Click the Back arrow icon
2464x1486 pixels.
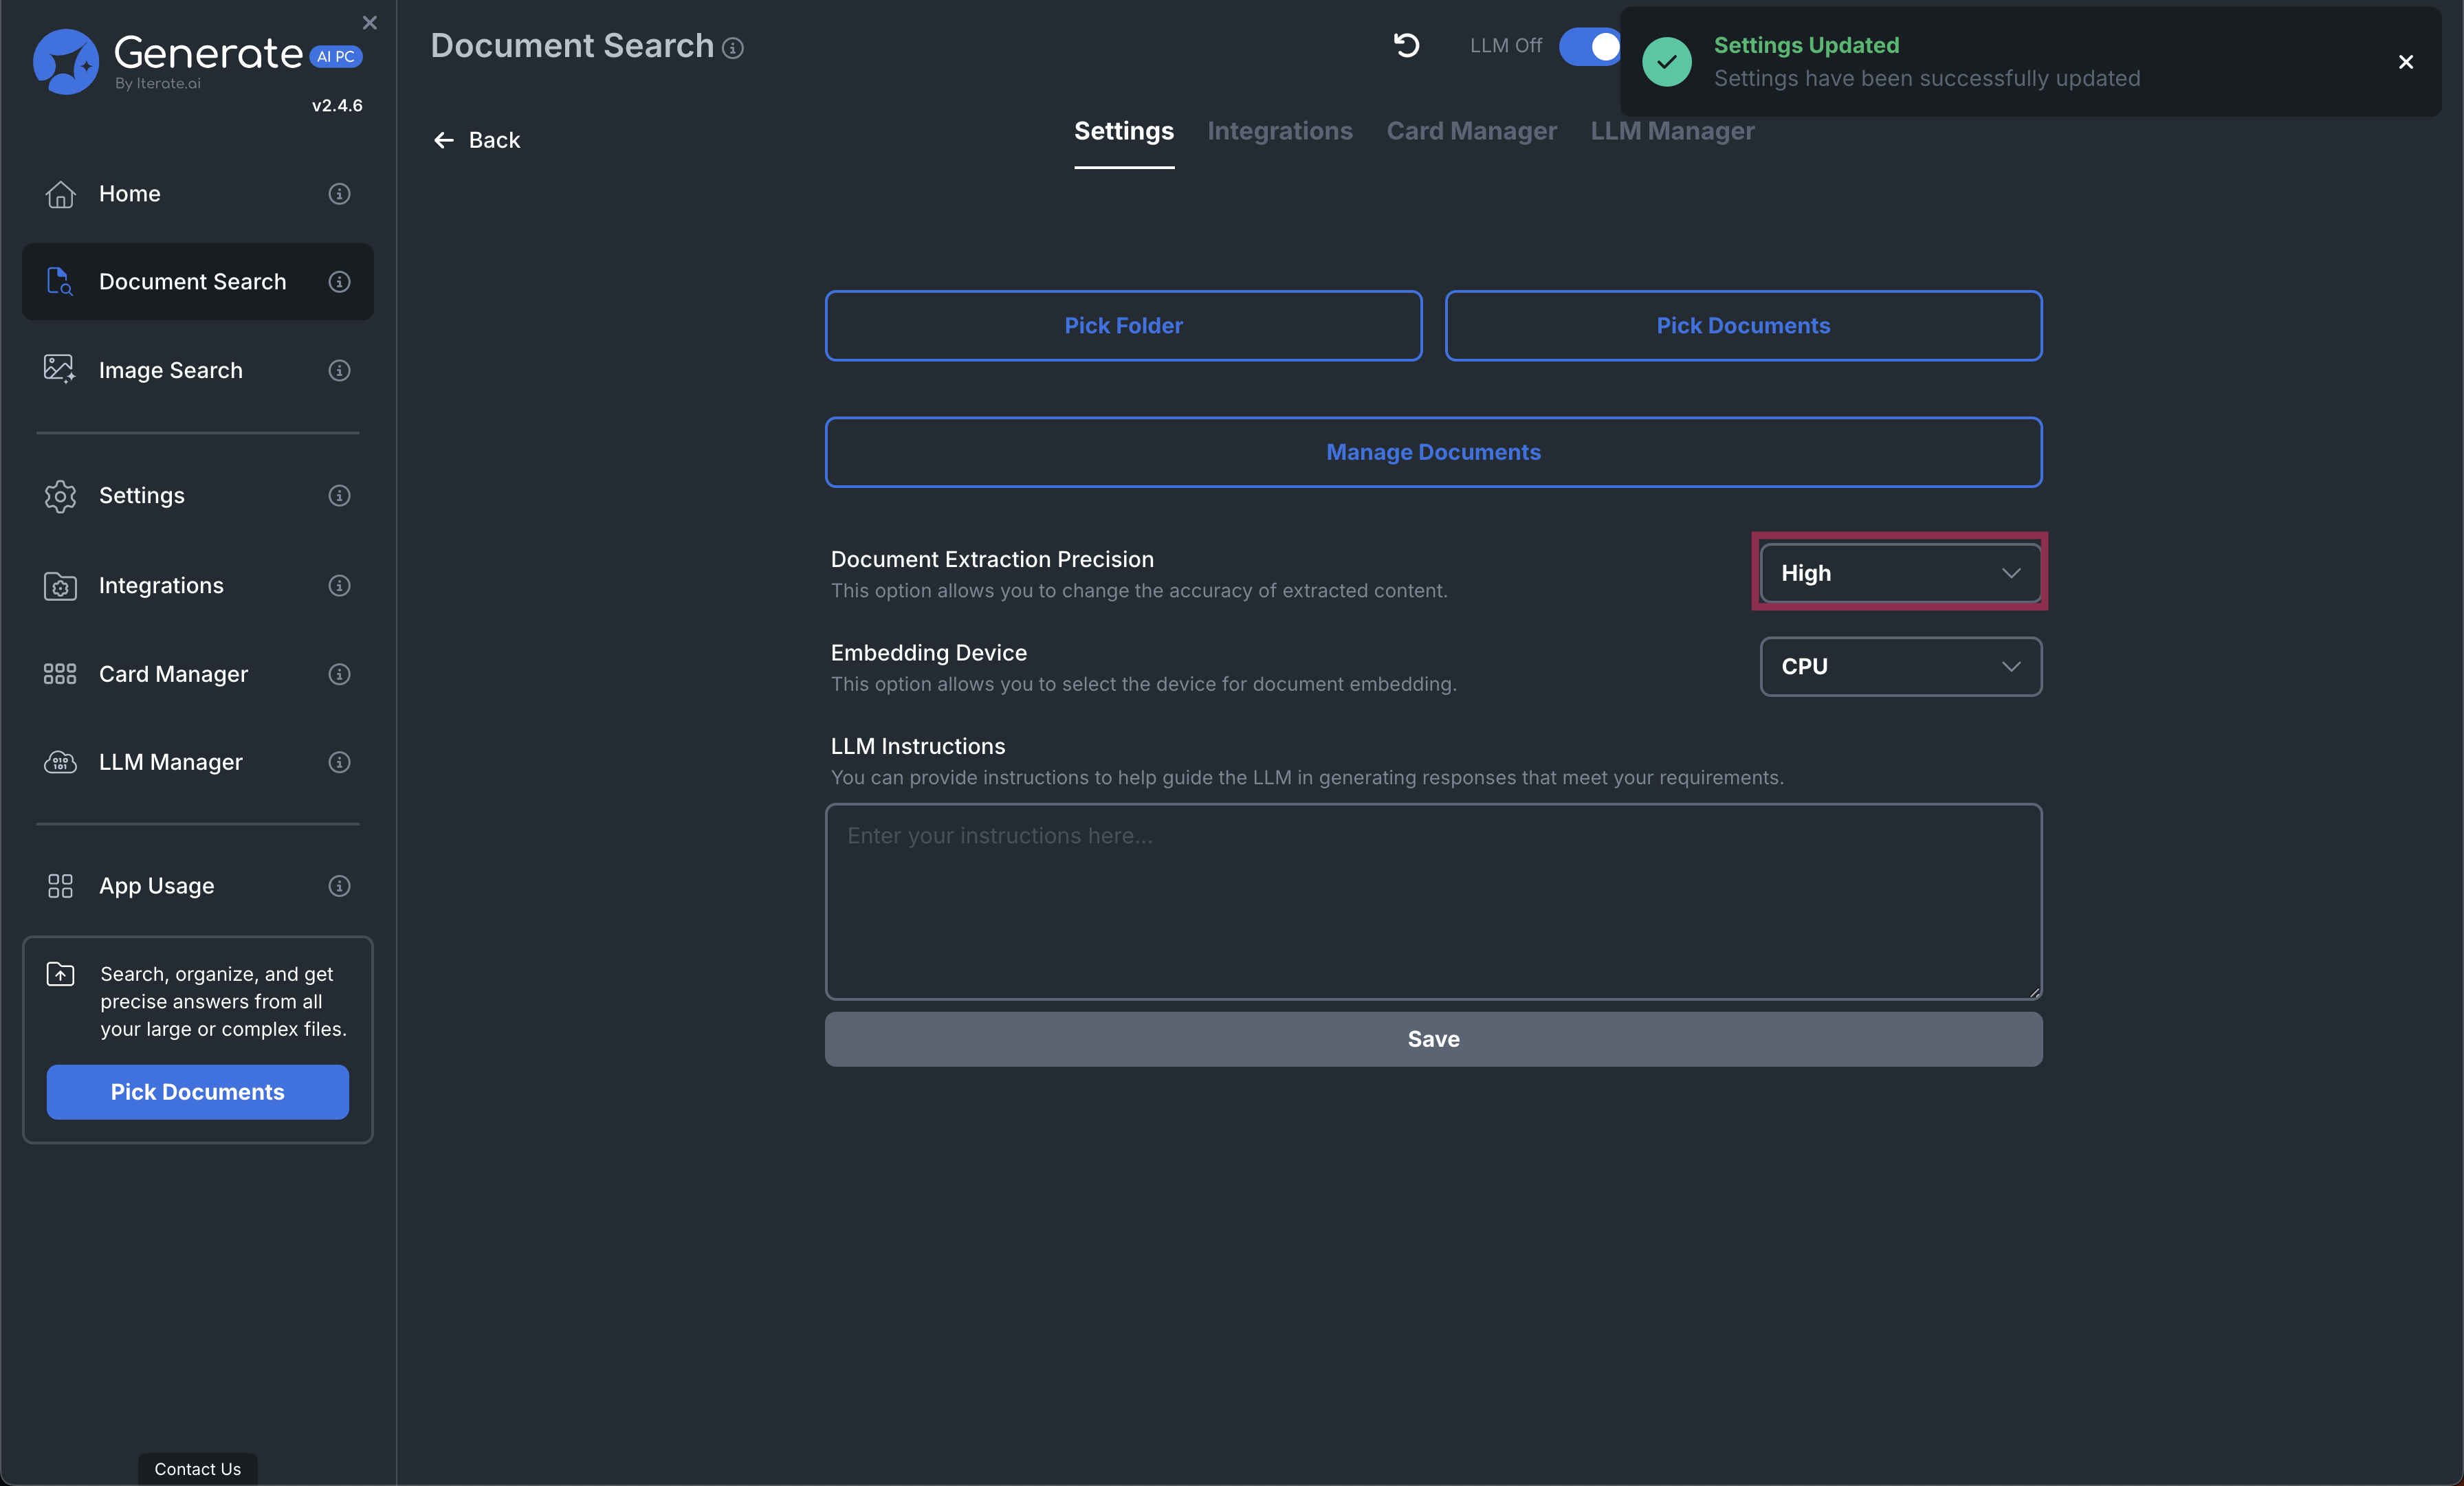point(444,141)
